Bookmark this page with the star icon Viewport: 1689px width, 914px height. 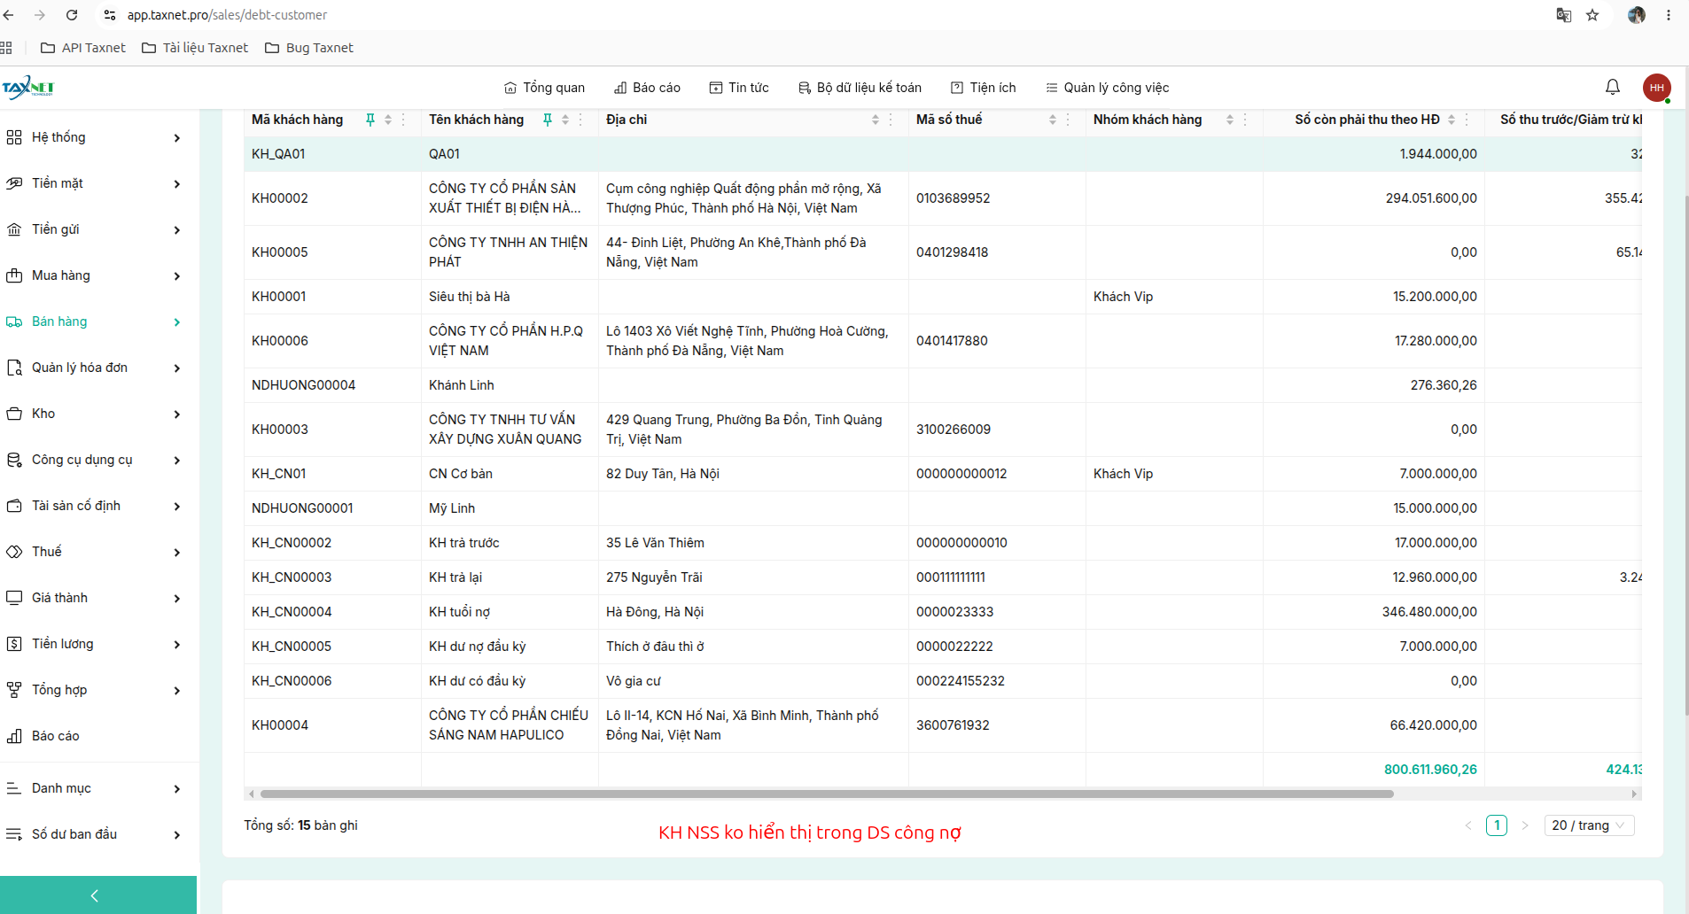tap(1592, 15)
